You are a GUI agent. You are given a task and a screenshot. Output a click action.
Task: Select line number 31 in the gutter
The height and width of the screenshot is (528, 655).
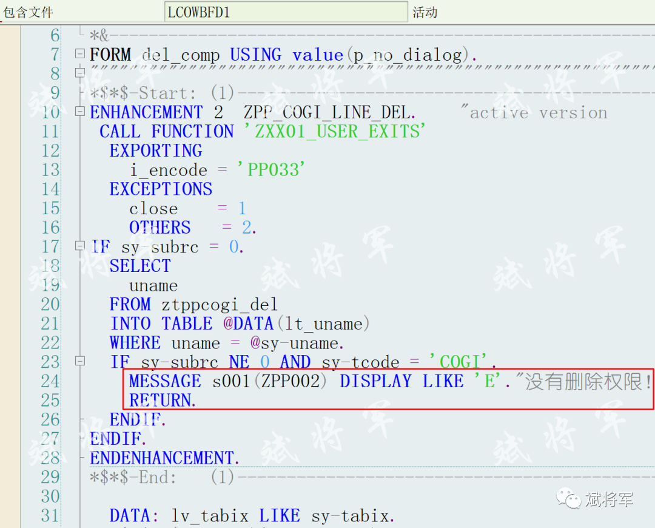pos(50,515)
